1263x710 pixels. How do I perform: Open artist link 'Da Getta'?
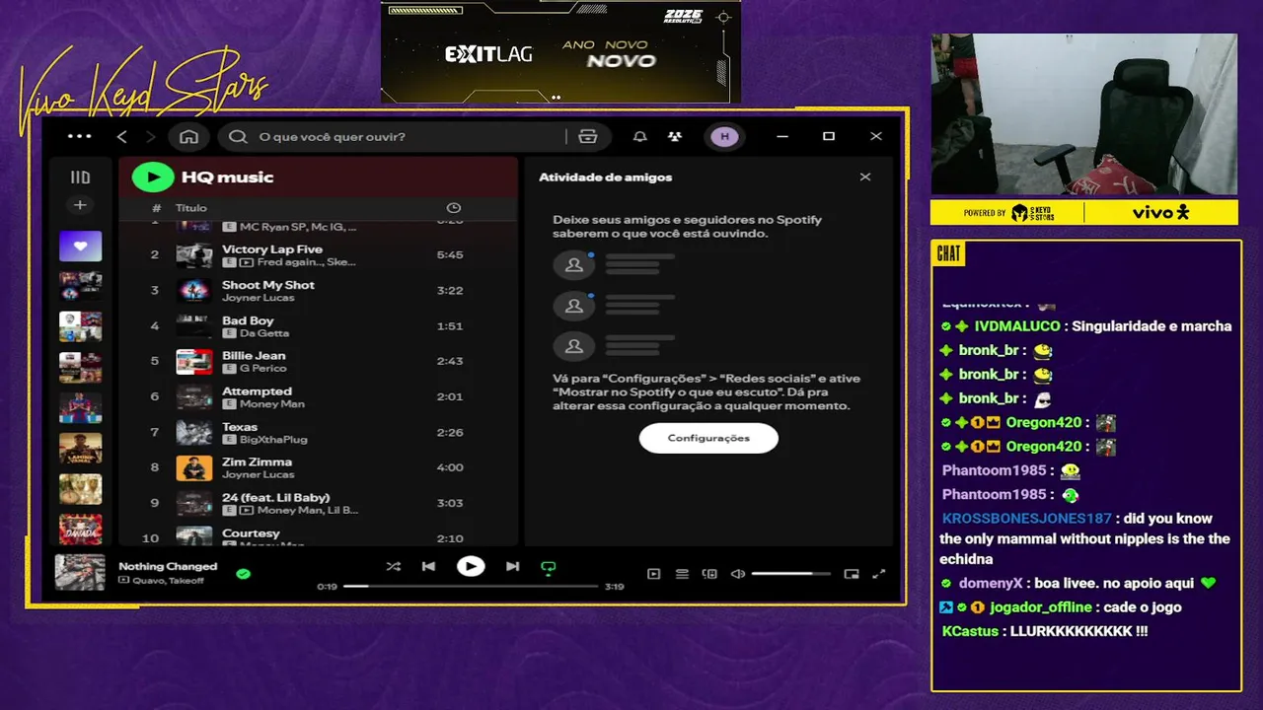point(264,333)
